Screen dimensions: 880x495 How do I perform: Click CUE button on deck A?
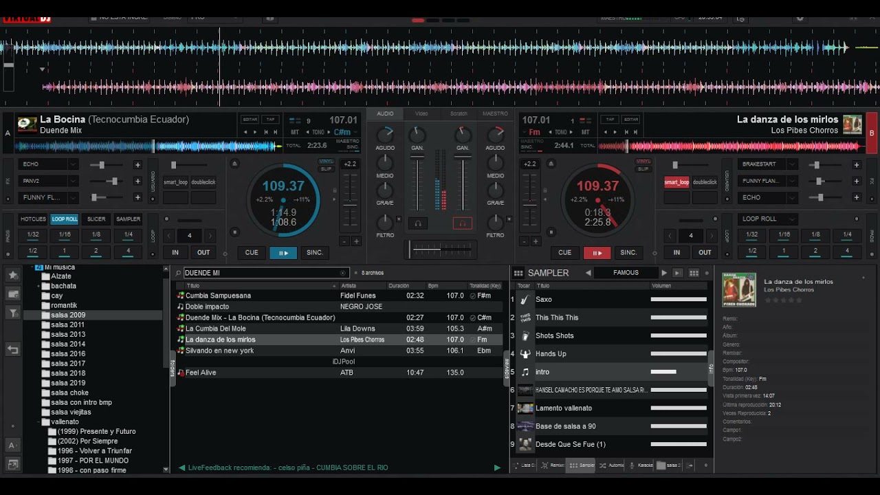click(x=252, y=253)
